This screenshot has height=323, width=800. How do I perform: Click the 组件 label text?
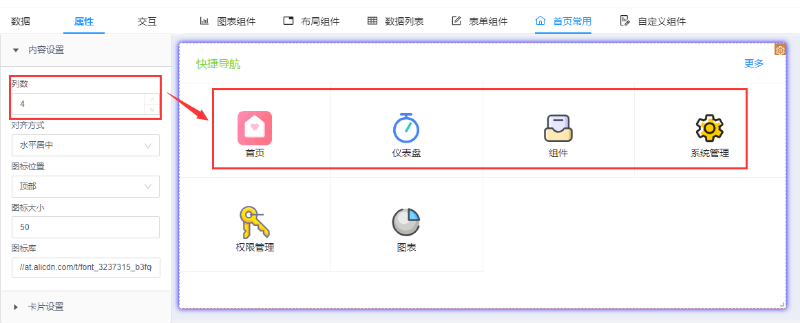(558, 153)
